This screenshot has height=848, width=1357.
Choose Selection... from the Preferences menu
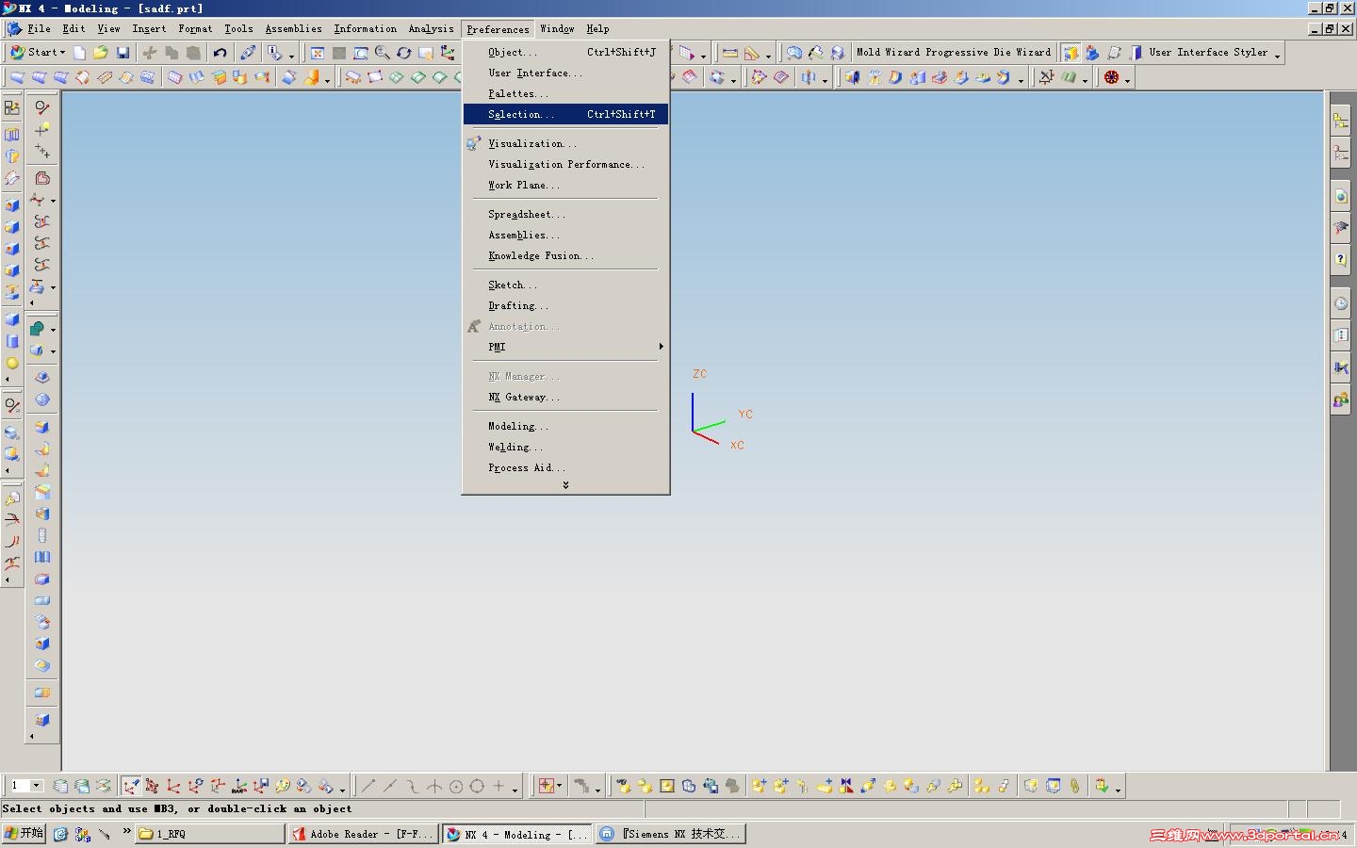point(565,114)
